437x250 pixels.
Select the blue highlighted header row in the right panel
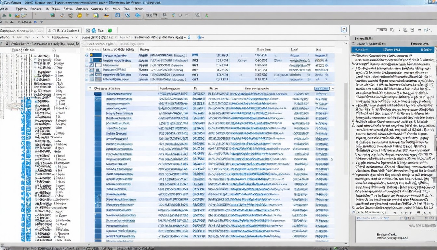coord(392,50)
